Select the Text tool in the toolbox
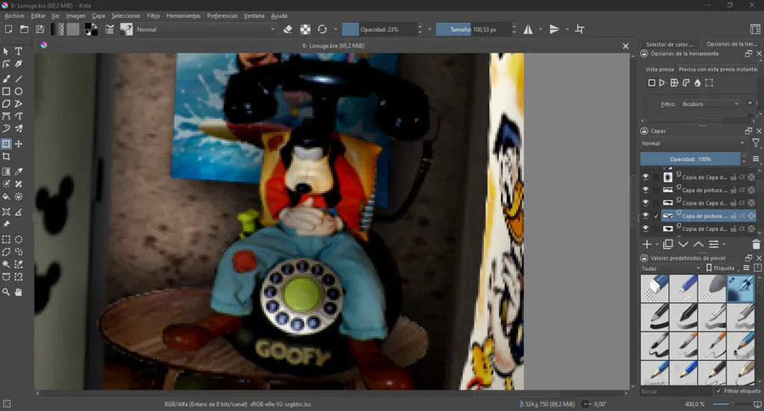The width and height of the screenshot is (764, 411). click(19, 51)
